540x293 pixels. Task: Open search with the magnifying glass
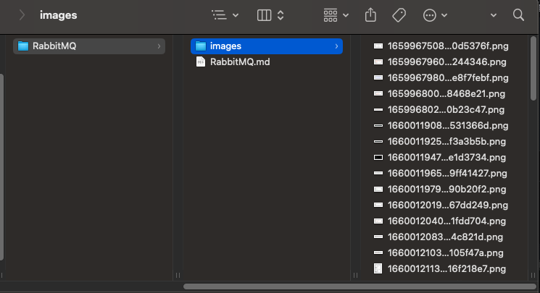tap(518, 15)
